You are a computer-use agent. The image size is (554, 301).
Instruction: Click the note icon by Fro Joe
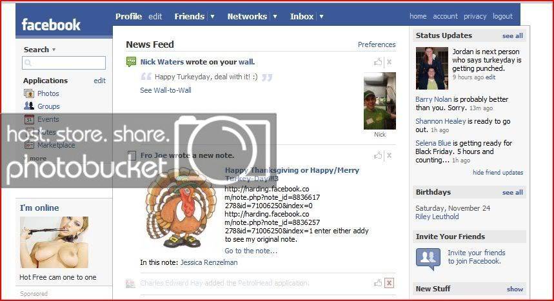[x=132, y=155]
